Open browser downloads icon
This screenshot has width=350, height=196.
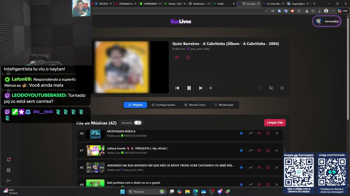[x=319, y=11]
